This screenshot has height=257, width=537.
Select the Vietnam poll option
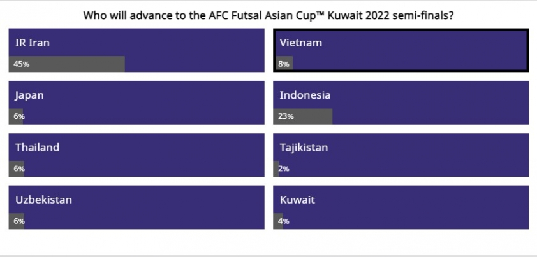(x=401, y=50)
